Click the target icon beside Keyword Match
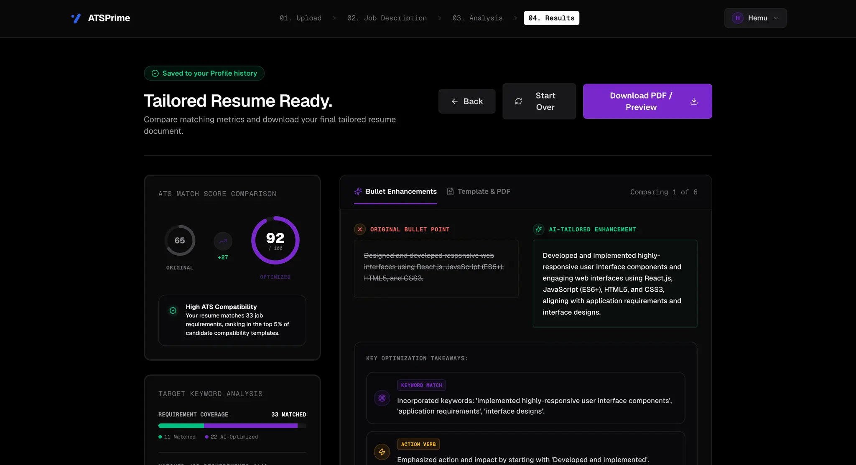The image size is (856, 465). (x=382, y=398)
